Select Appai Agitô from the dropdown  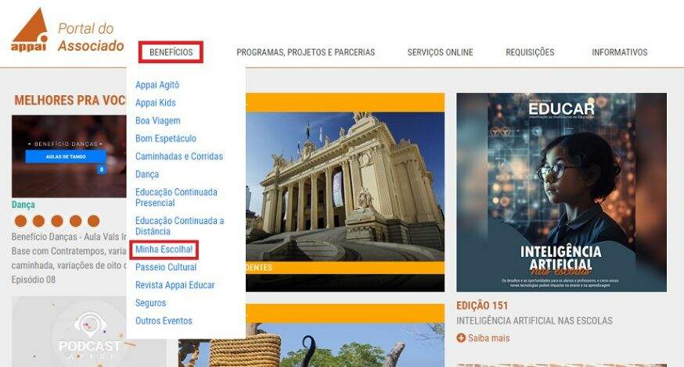pos(157,85)
